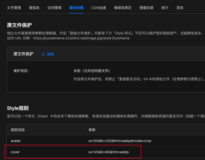Click the 保护状态 label

(21, 71)
